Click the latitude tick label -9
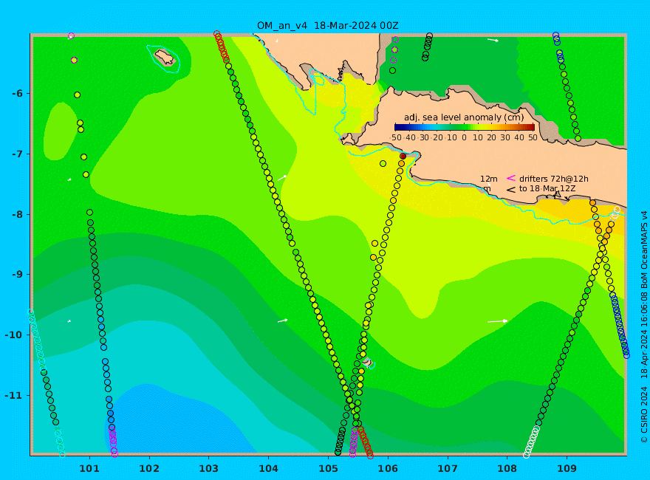This screenshot has width=650, height=480. pyautogui.click(x=17, y=275)
